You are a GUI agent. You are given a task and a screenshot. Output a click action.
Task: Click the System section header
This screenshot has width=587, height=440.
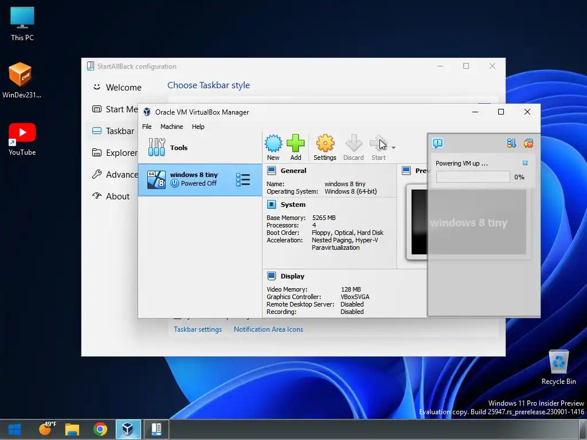click(x=293, y=205)
